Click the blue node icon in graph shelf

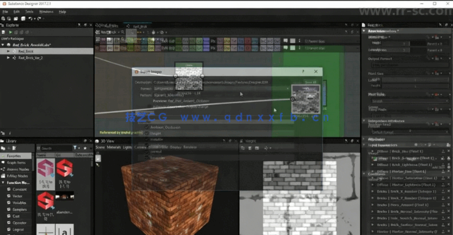coord(206,41)
